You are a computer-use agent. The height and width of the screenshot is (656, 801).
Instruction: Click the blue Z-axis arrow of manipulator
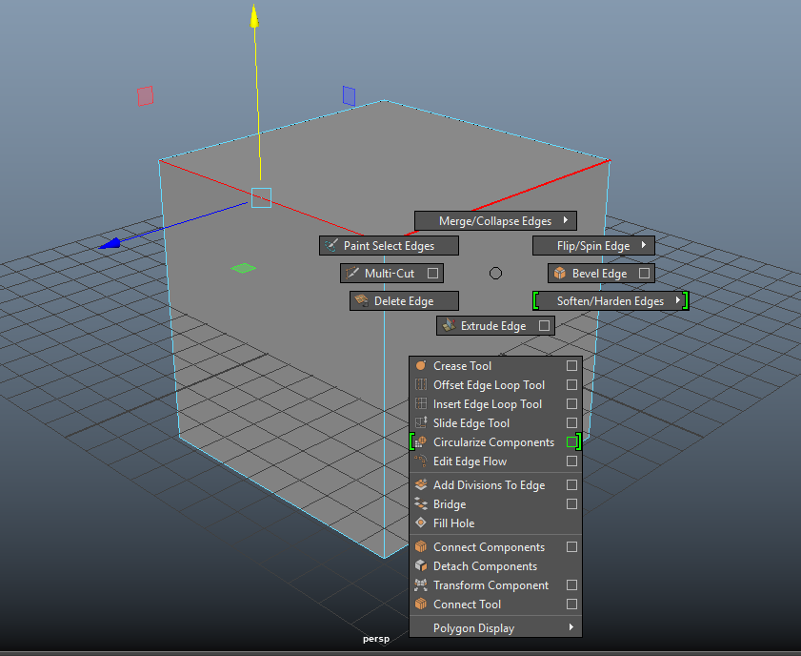point(110,243)
